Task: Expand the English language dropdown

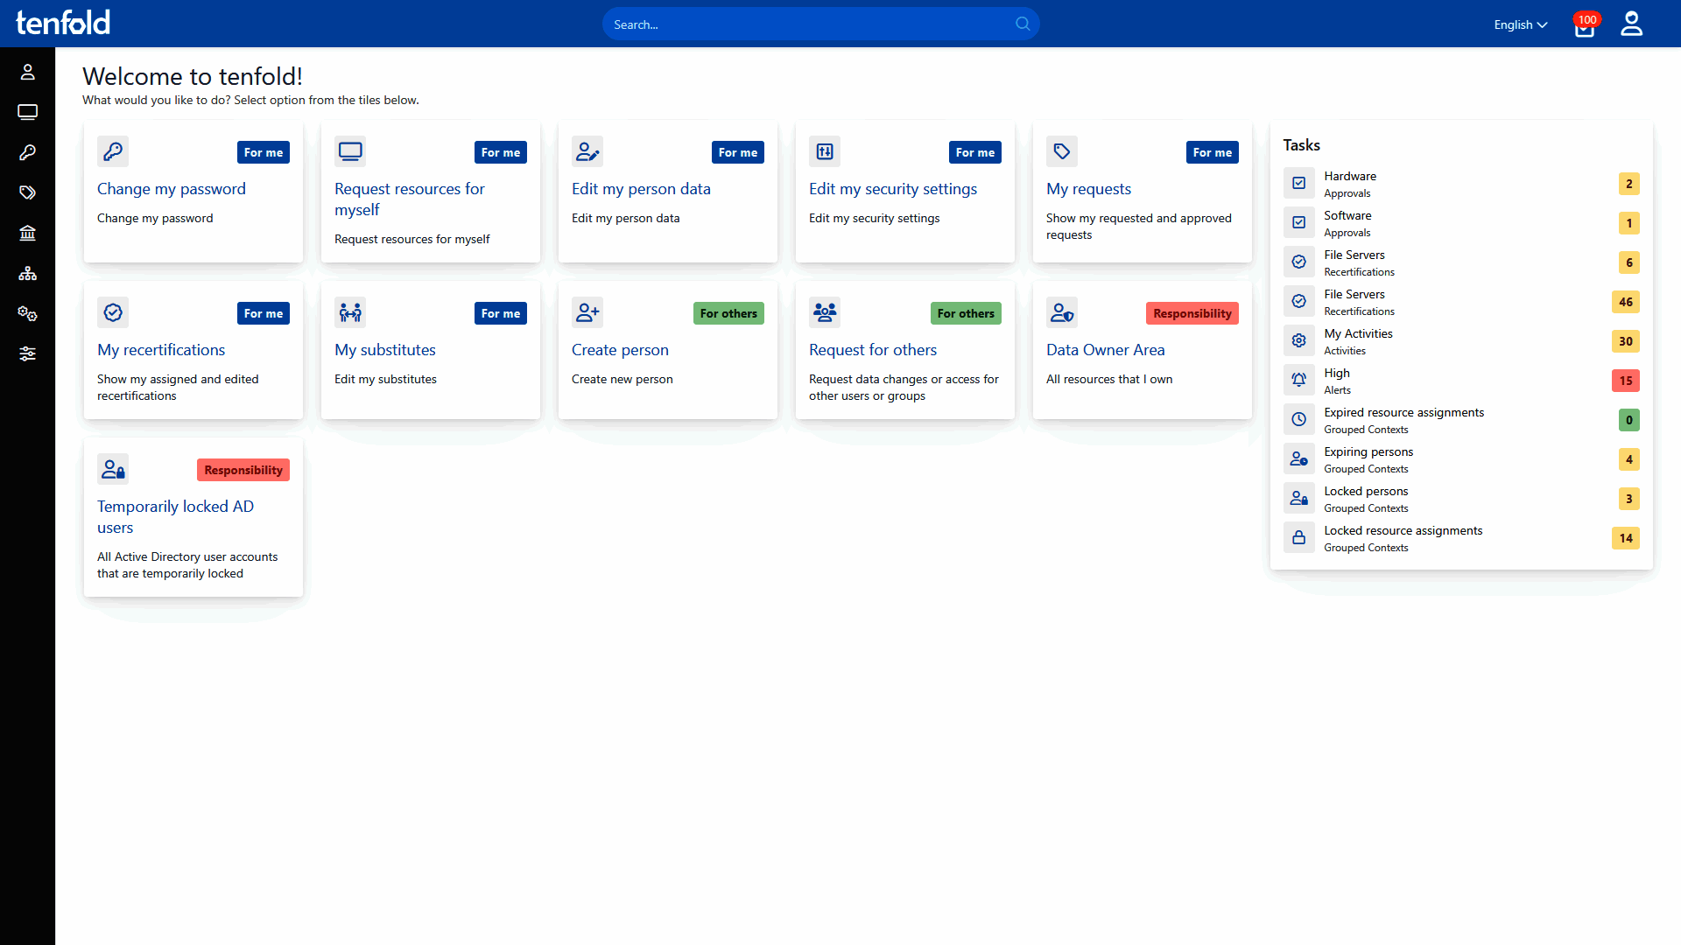Action: coord(1521,24)
